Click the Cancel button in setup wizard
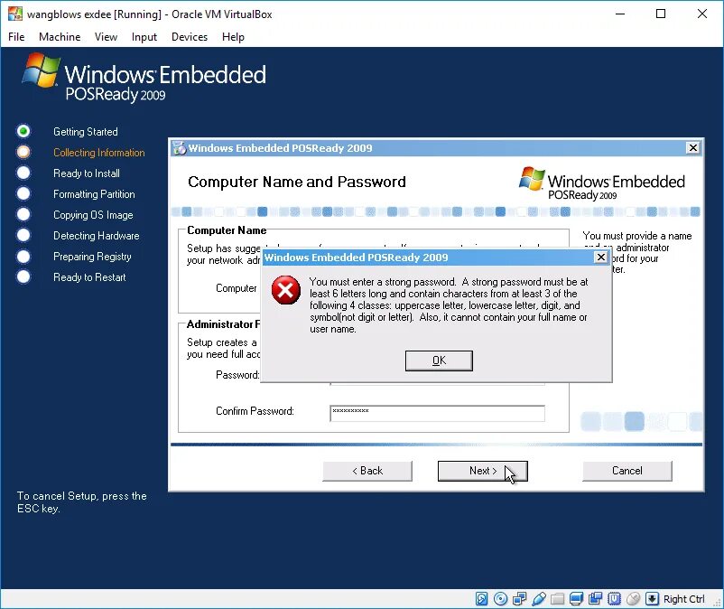Screen dimensions: 724x609 (x=627, y=471)
